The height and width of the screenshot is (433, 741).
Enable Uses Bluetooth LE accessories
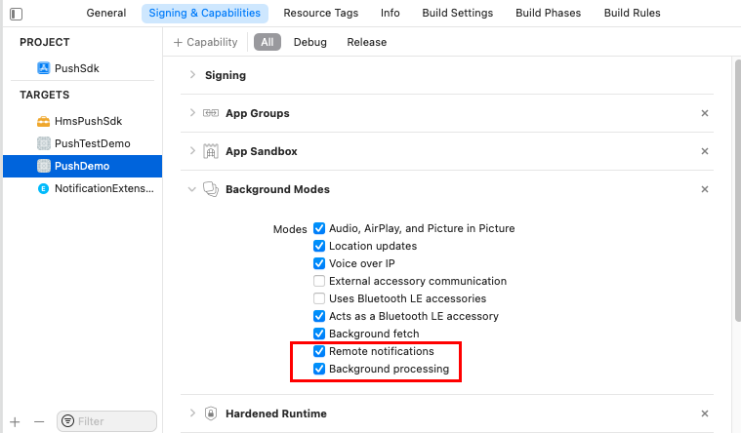319,298
